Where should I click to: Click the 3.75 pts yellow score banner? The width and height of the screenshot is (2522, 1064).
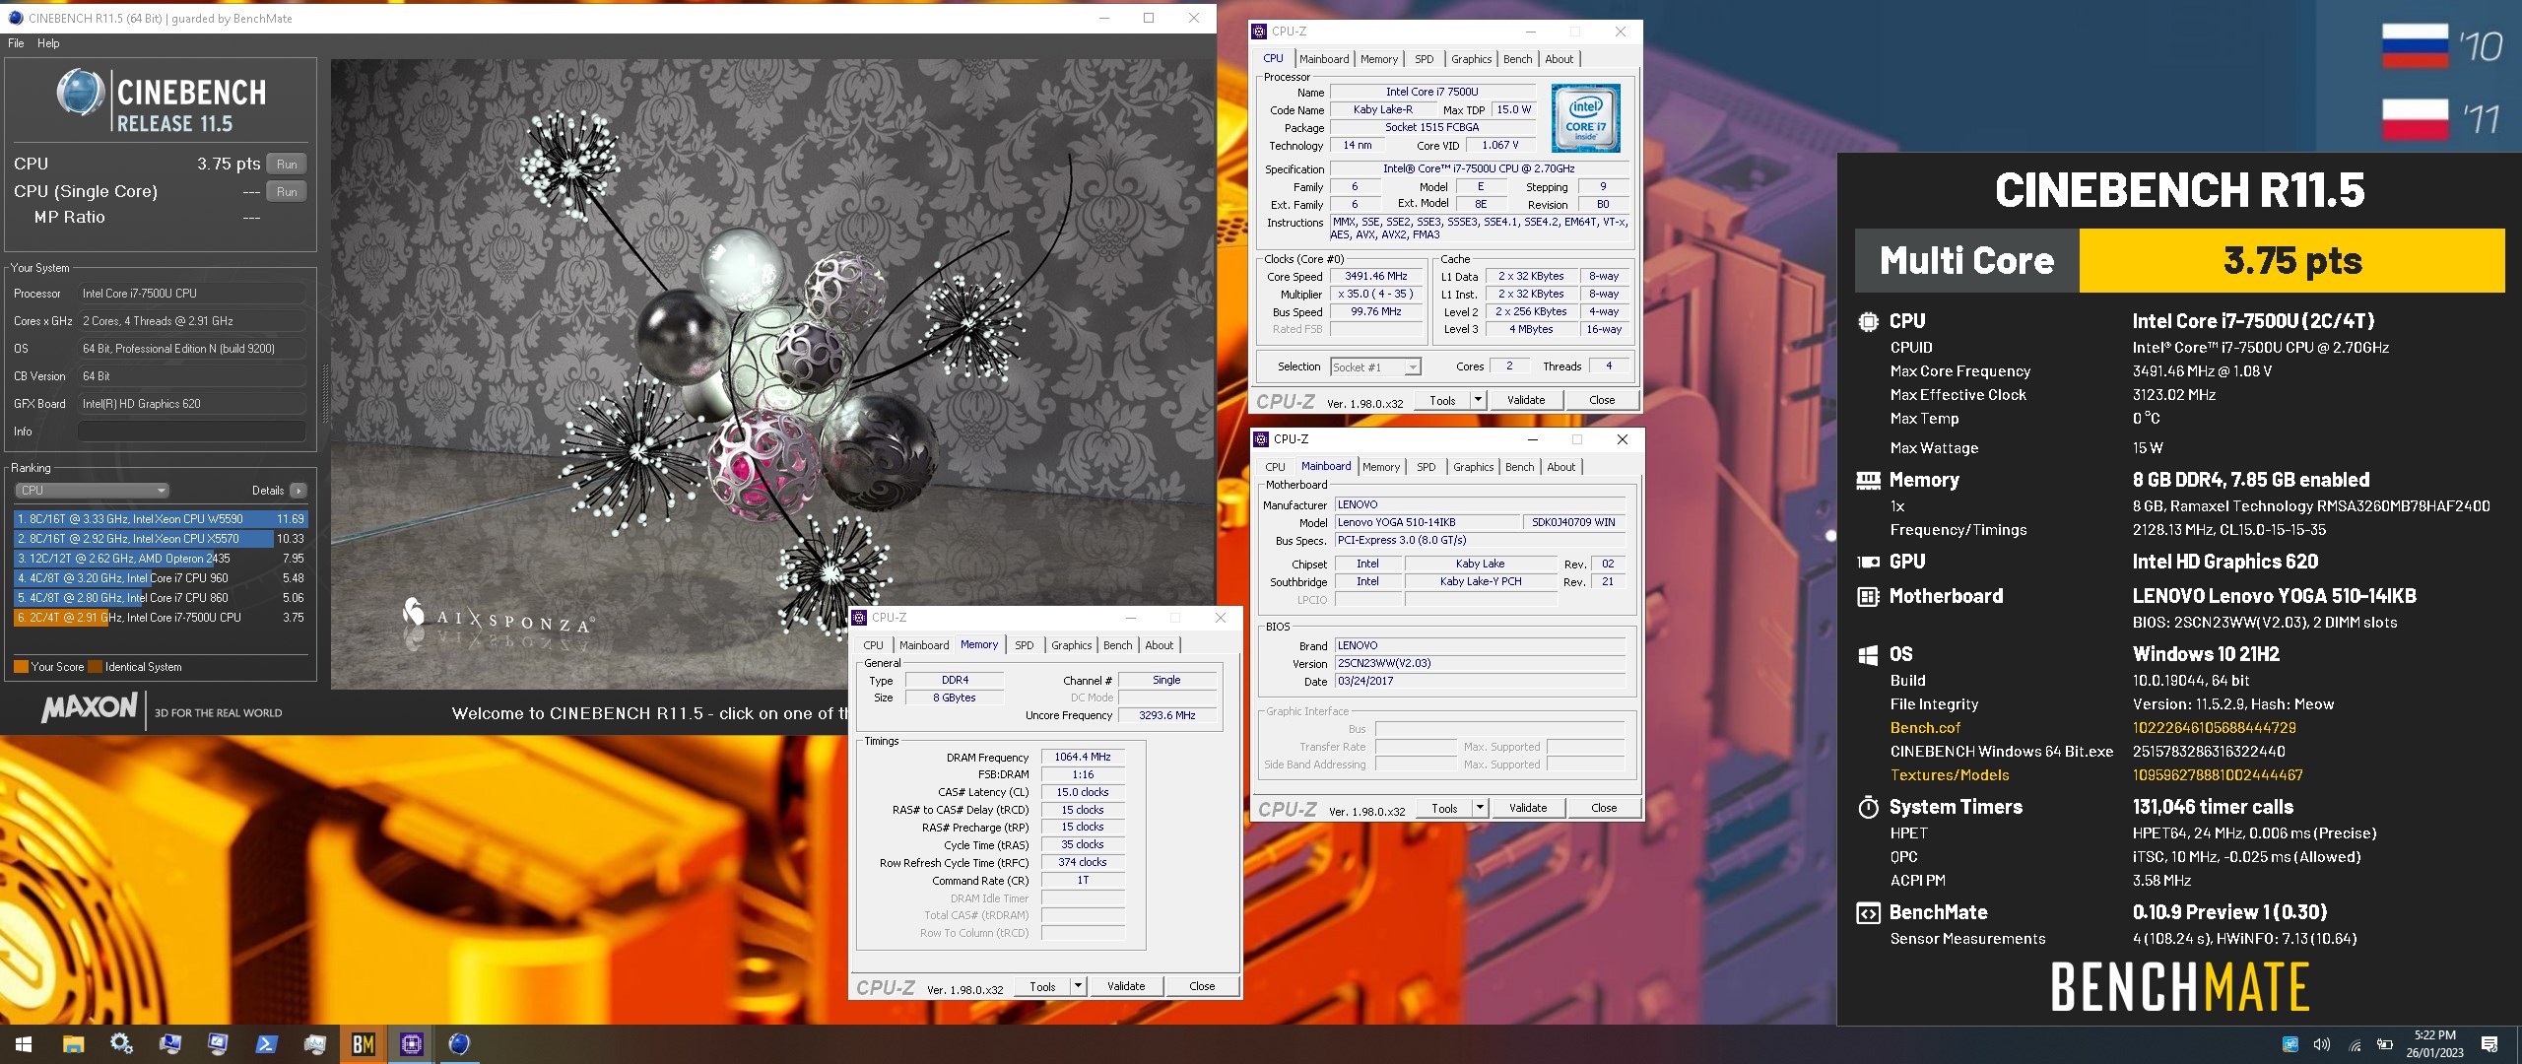pos(2291,261)
